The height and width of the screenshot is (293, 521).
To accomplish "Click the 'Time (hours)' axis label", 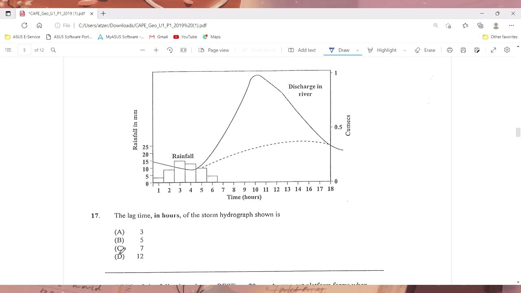I will pyautogui.click(x=244, y=197).
